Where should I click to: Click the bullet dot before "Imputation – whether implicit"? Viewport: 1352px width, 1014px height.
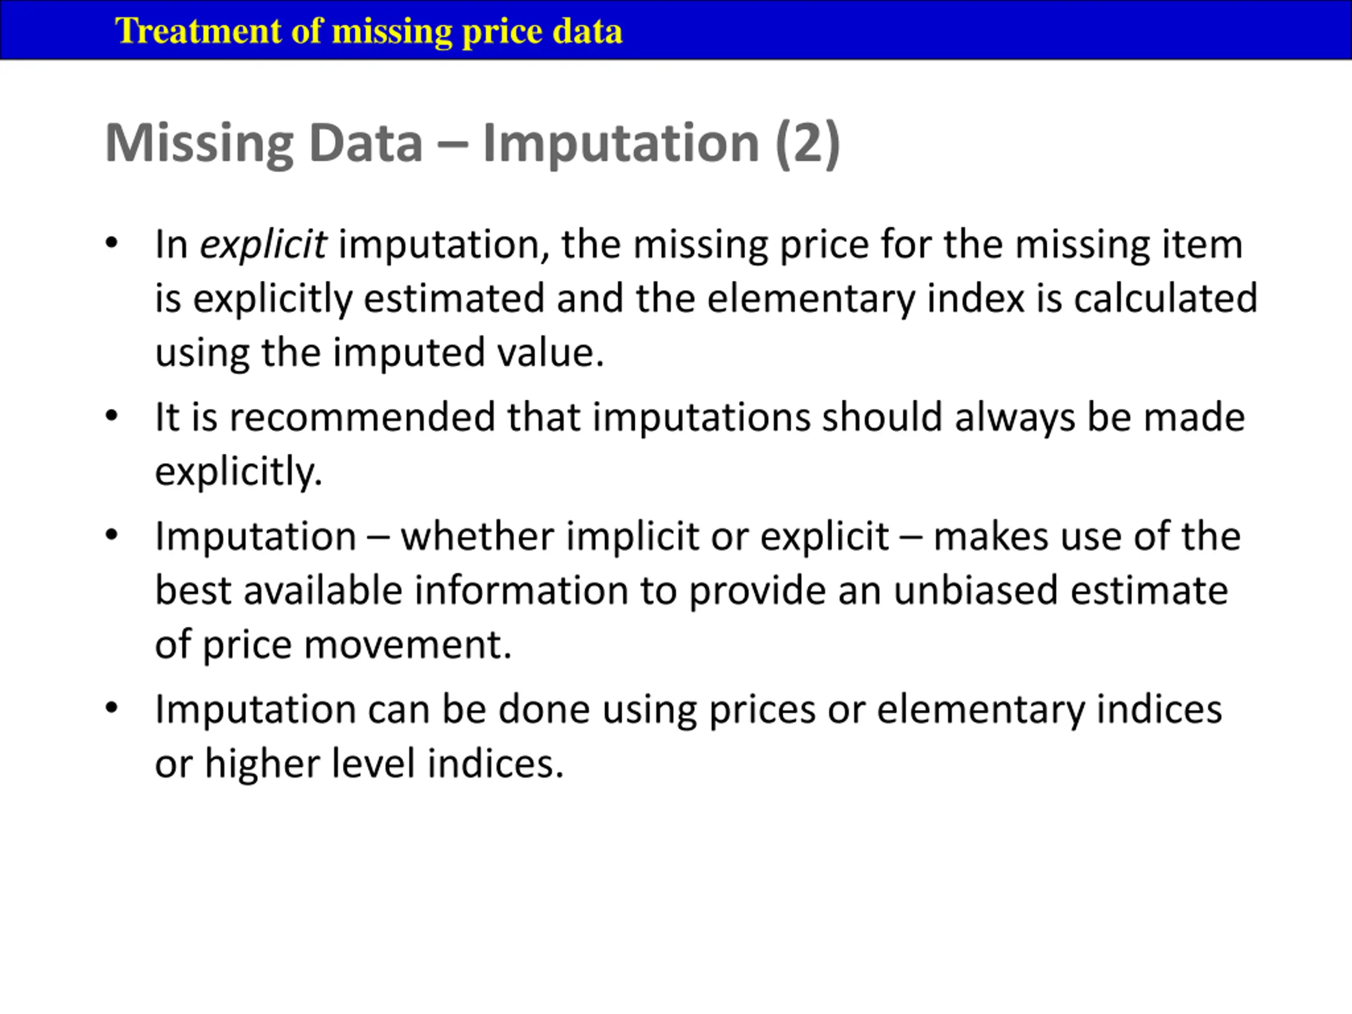point(111,536)
